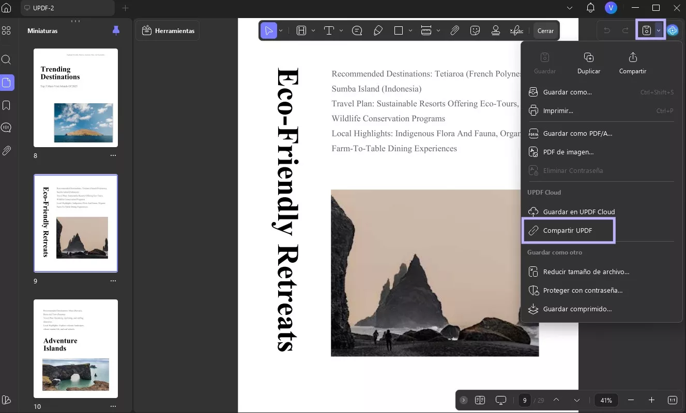
Task: Click the attach file paperclip tool
Action: tap(454, 30)
